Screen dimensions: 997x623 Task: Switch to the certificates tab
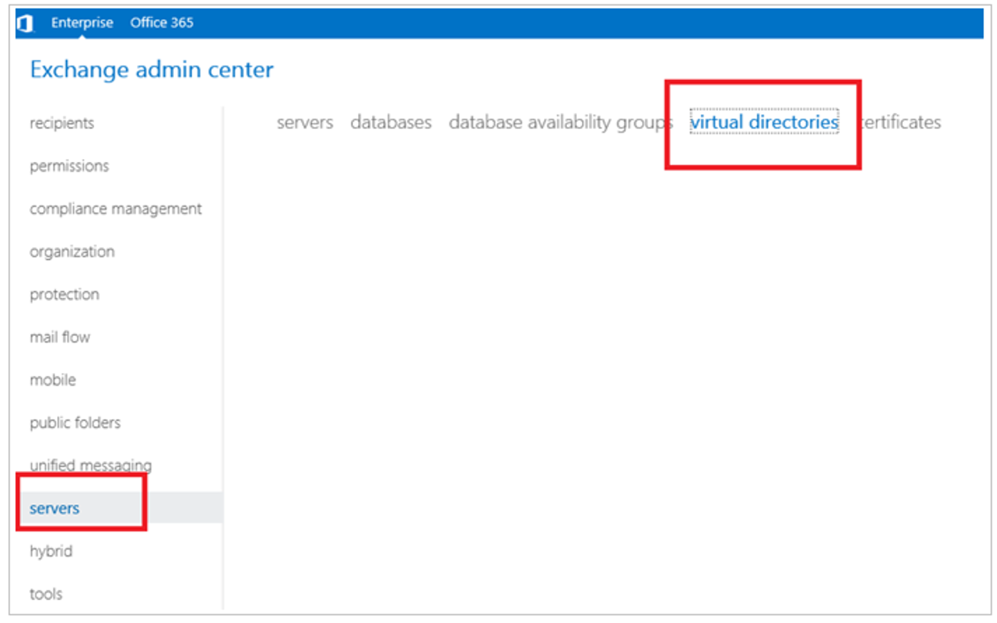click(x=900, y=123)
